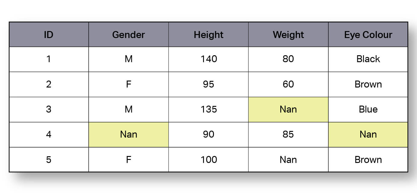Click the Eye Colour column header
This screenshot has width=417, height=194.
[x=368, y=34]
